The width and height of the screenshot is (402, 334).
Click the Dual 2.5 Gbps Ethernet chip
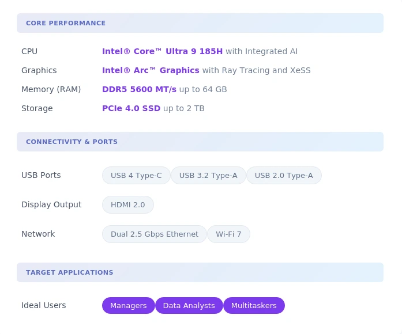(154, 234)
